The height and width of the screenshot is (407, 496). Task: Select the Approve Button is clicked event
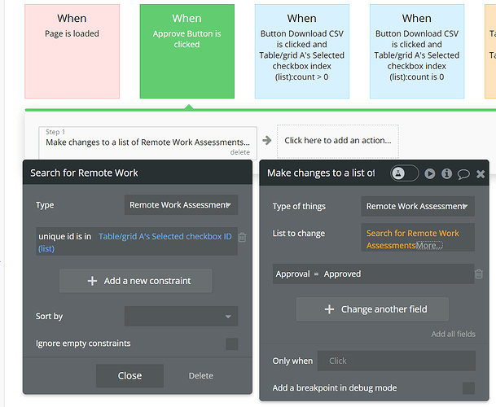coord(187,50)
